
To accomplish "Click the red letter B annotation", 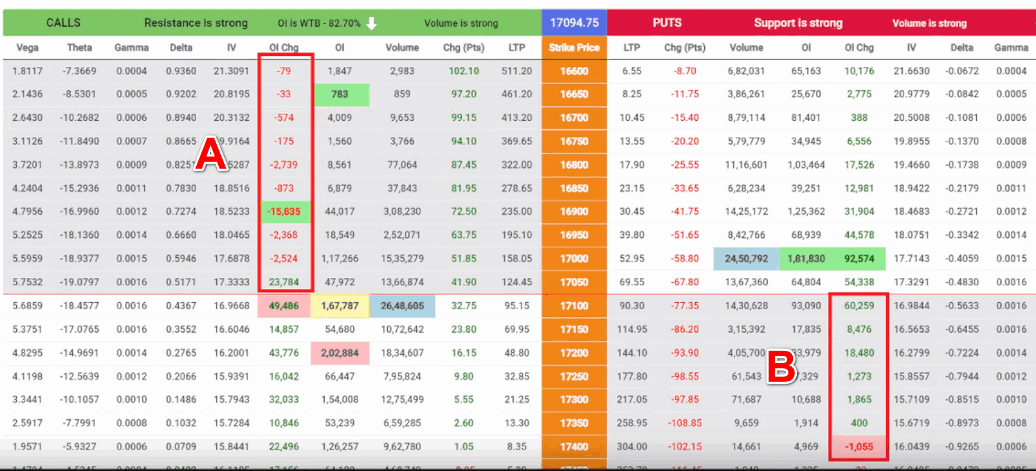I will coord(781,366).
